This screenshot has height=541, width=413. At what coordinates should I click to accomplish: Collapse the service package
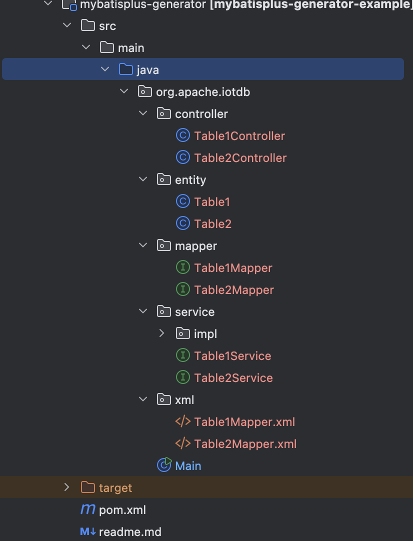[143, 311]
